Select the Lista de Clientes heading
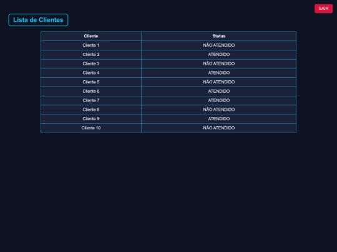Viewport: 337px width, 252px height. pyautogui.click(x=38, y=20)
